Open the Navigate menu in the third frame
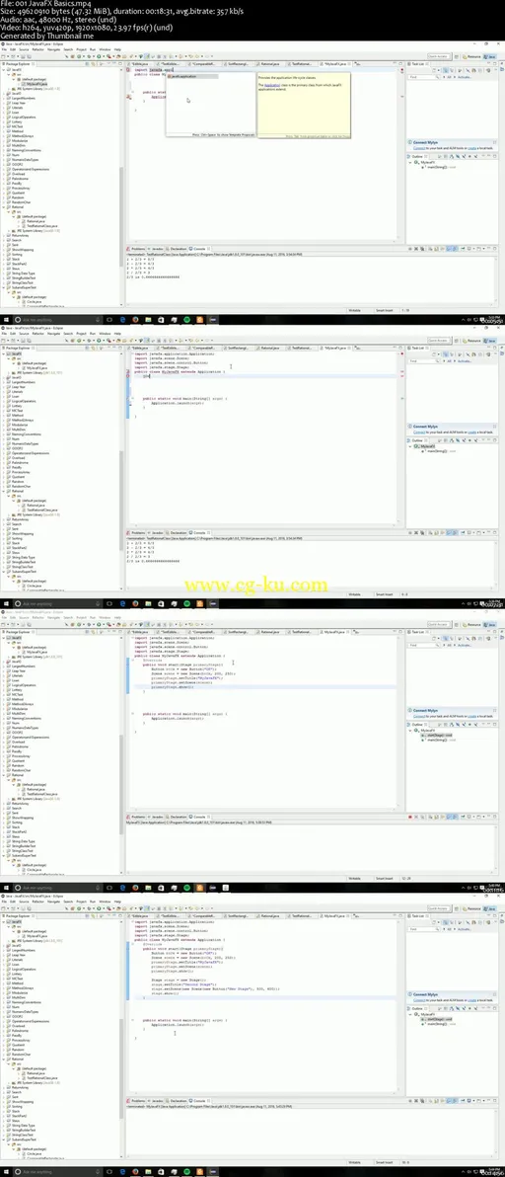Viewport: 505px width, 1177px height. pos(54,617)
